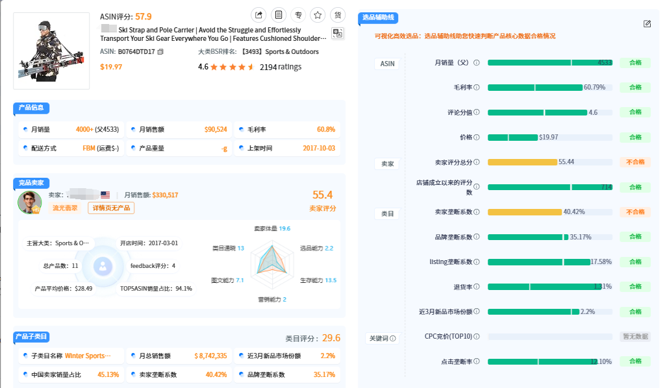Screen dimensions: 667x388
Task: Edit 选品辅助线 settings with pencil icon
Action: click(x=647, y=24)
